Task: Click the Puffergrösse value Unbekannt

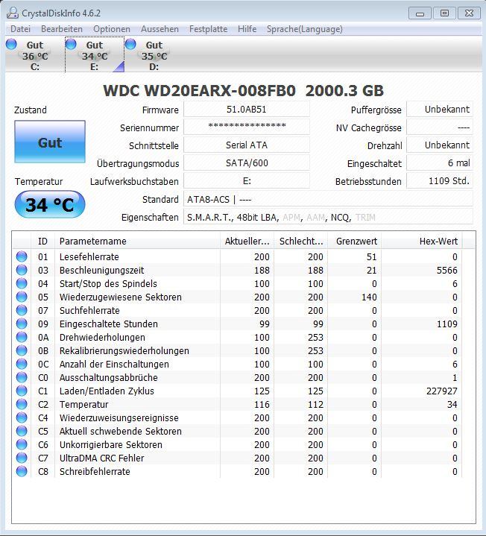Action: coord(440,110)
